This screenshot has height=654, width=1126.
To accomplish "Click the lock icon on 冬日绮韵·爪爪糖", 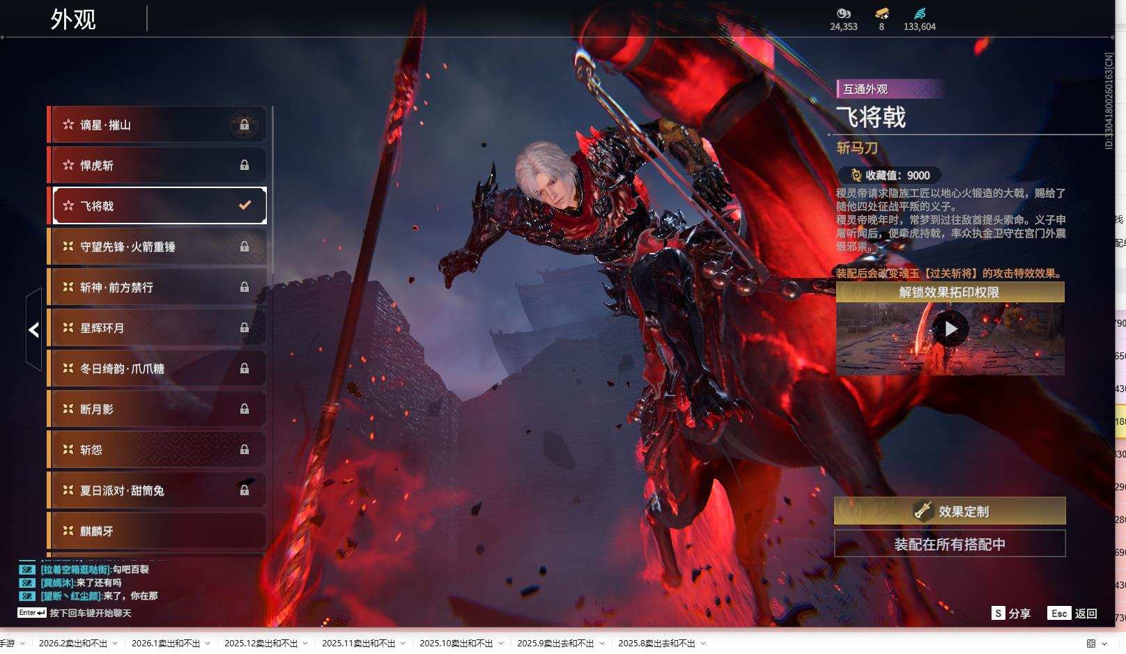I will [x=245, y=368].
